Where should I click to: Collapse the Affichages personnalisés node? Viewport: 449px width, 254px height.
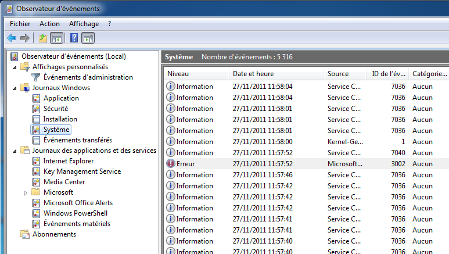(16, 67)
